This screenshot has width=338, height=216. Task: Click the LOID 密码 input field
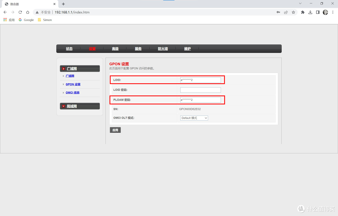coord(201,90)
